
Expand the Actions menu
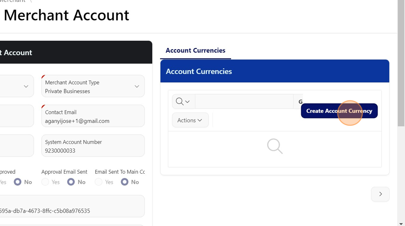(190, 120)
